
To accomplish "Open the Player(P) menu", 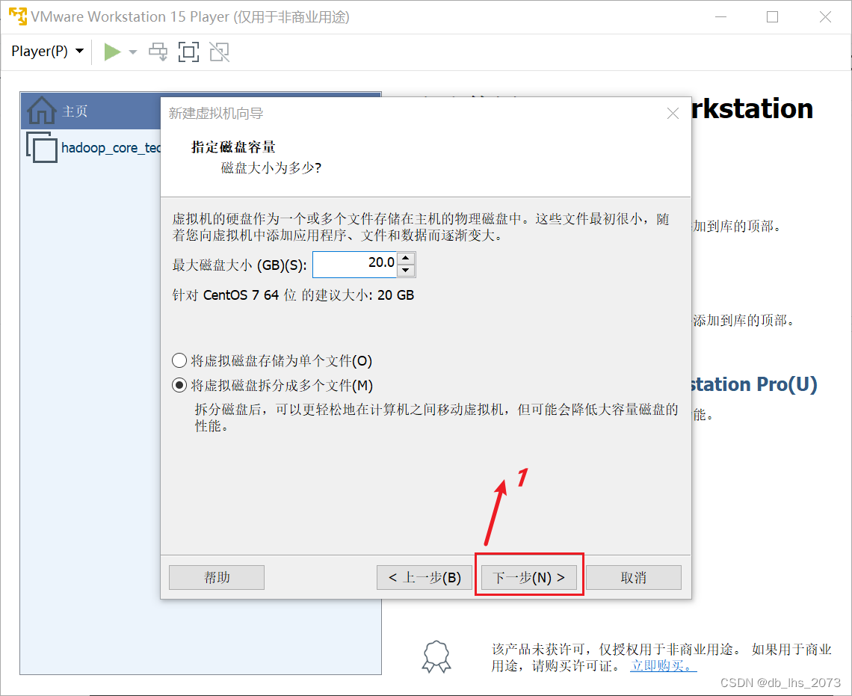I will (x=48, y=52).
